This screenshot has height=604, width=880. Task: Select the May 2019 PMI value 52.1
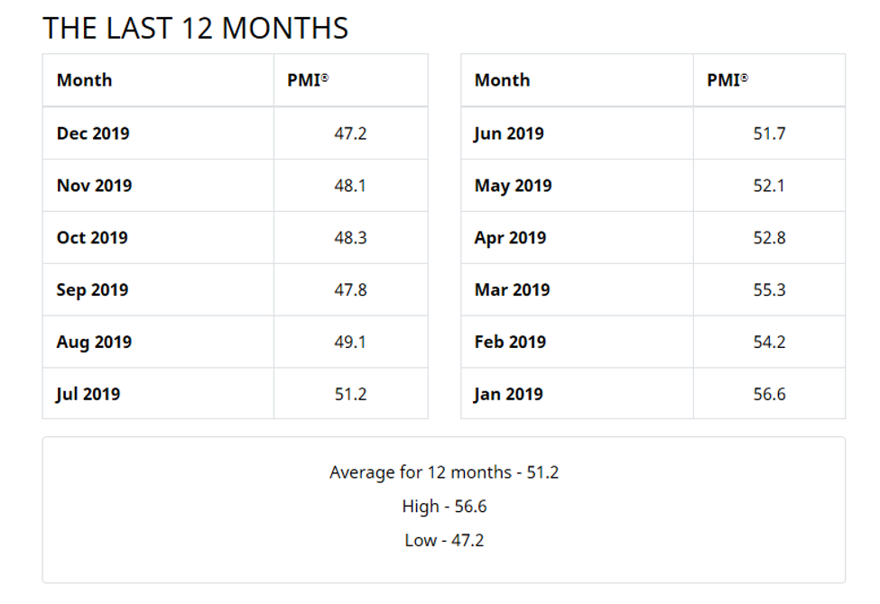[769, 186]
